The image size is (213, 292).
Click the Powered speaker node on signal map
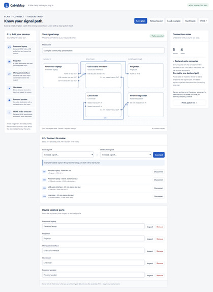point(146,104)
